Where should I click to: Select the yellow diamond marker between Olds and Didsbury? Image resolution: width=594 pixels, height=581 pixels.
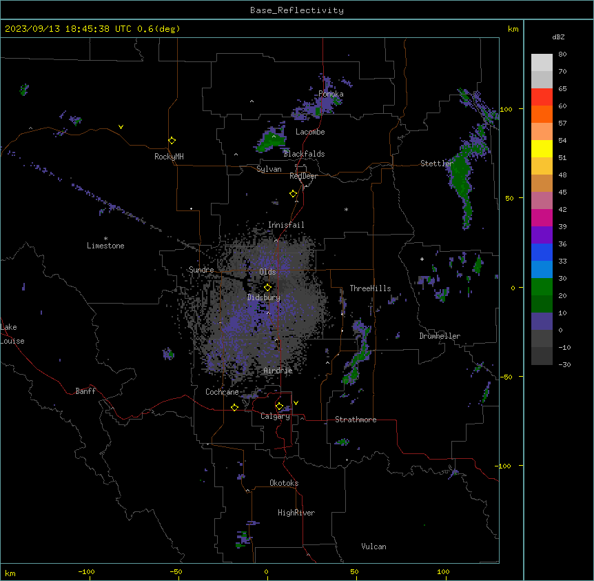point(267,288)
